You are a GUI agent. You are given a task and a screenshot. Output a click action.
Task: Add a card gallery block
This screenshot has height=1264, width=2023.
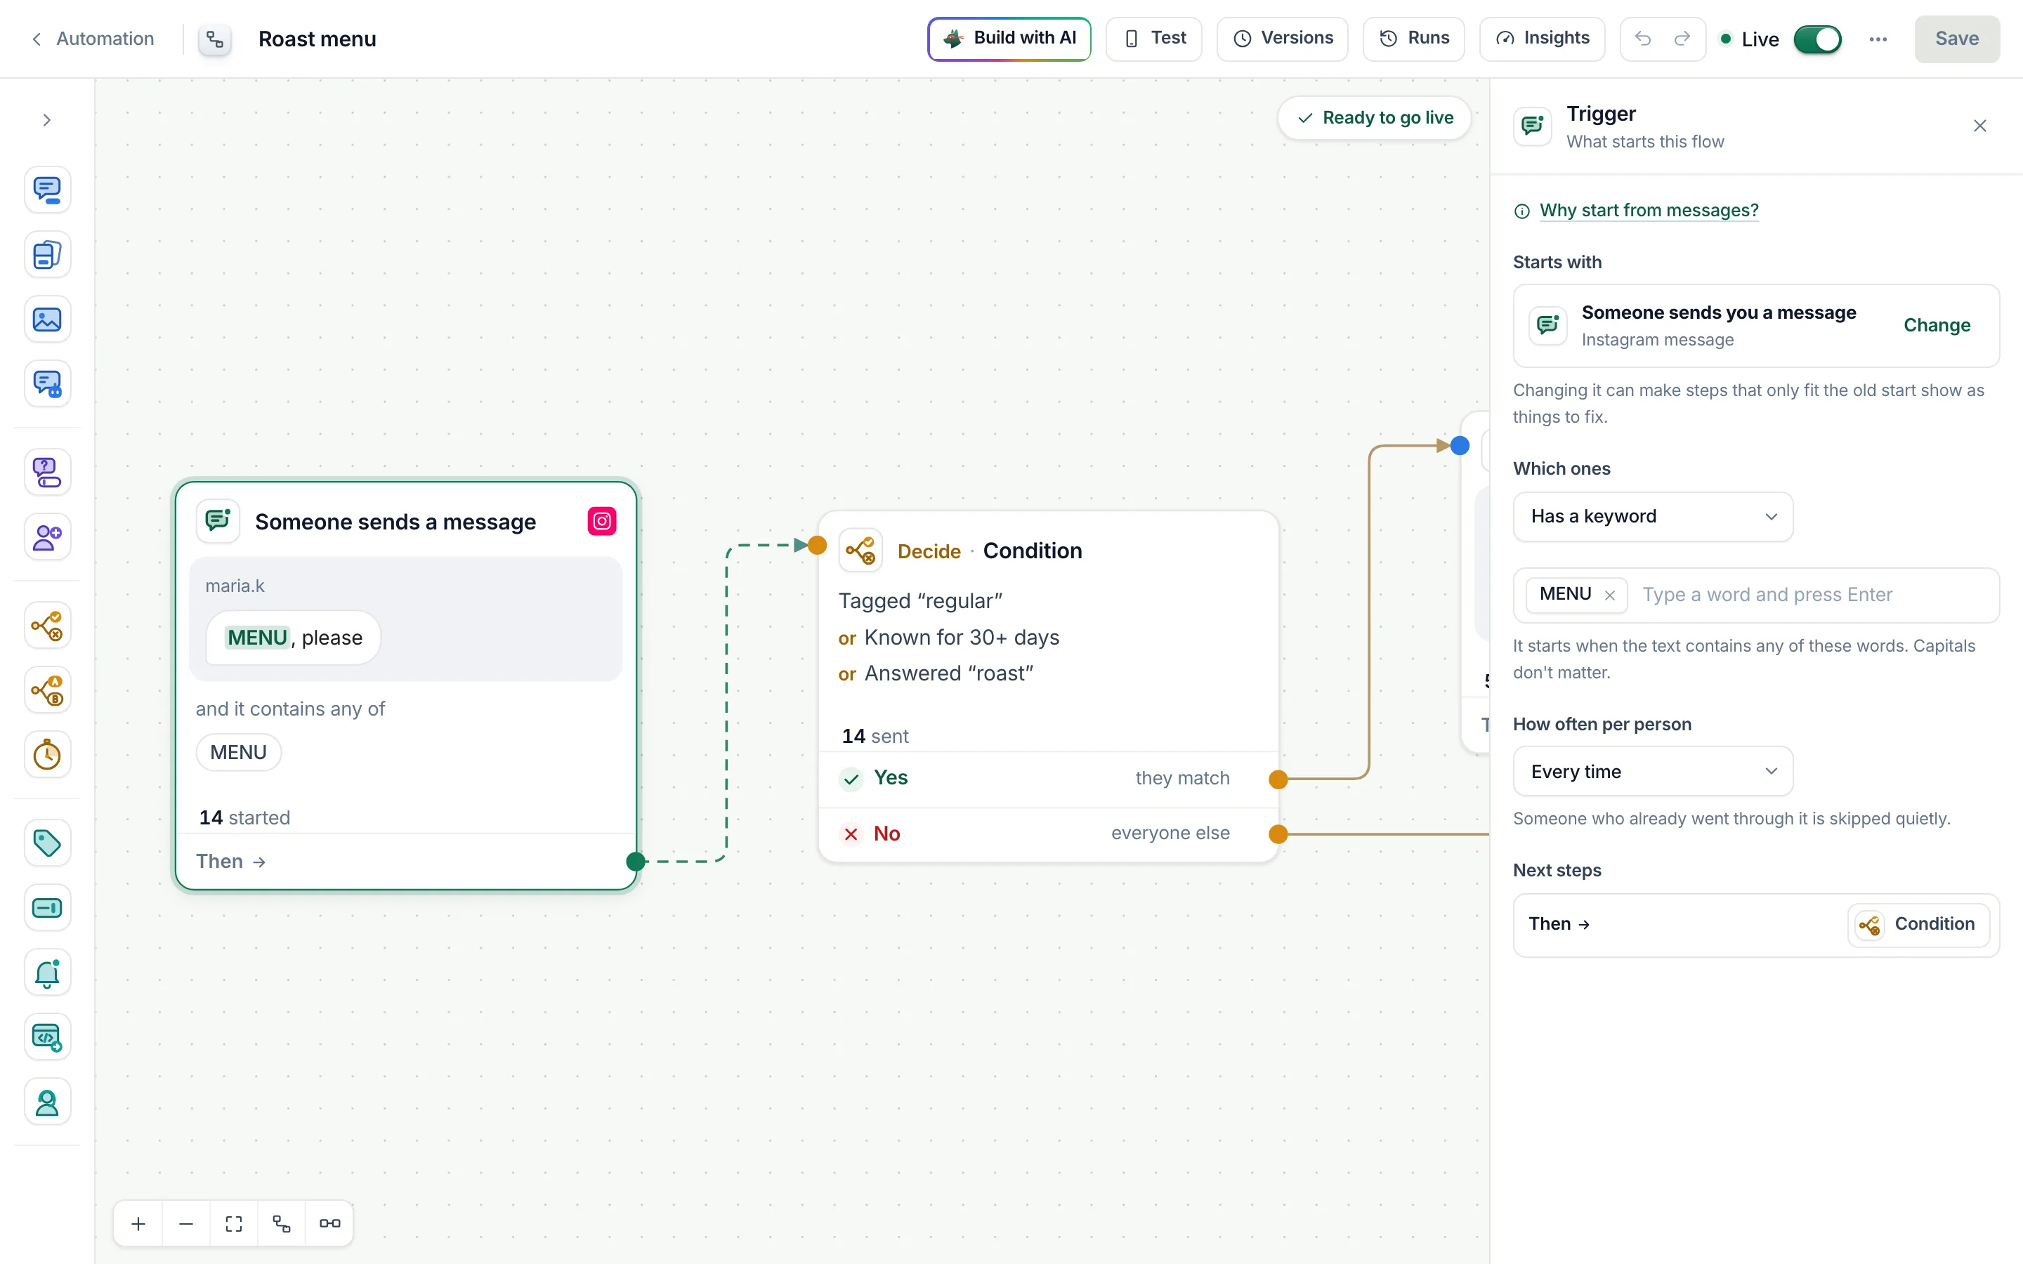click(x=47, y=254)
